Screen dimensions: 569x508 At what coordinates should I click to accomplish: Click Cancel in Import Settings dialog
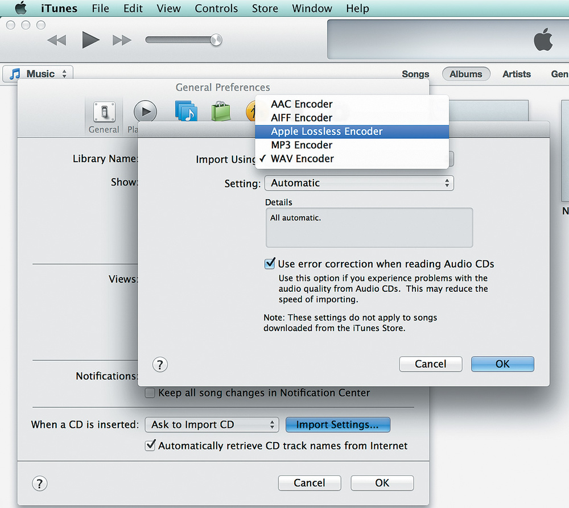click(x=431, y=364)
